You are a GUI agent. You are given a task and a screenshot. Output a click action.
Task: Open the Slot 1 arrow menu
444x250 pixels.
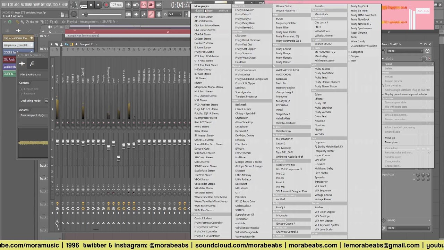383,59
